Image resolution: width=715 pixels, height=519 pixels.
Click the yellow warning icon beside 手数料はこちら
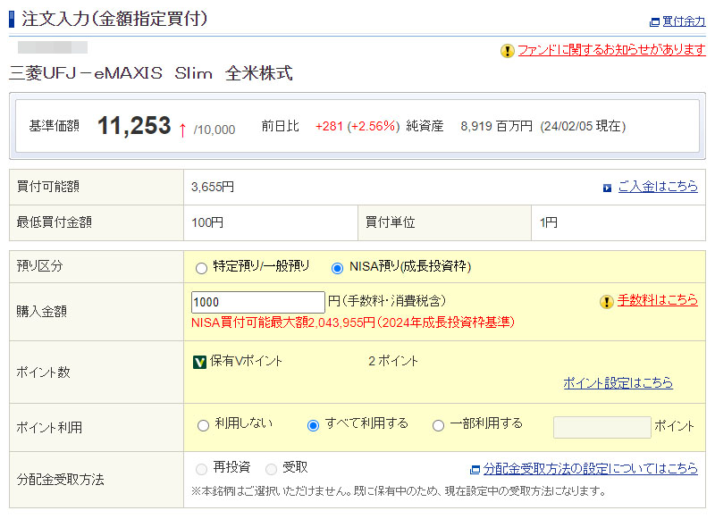point(607,302)
